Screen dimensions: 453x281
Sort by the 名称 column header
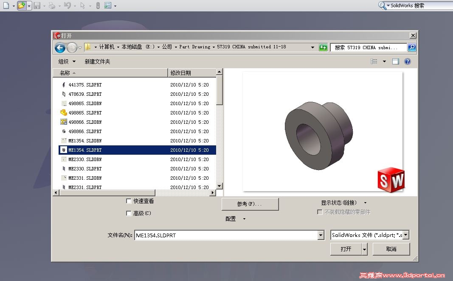(110, 73)
